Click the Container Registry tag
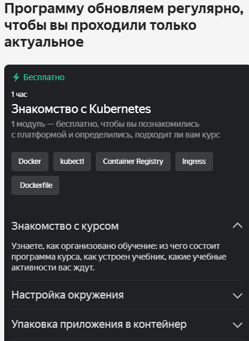This screenshot has width=249, height=341. pyautogui.click(x=133, y=162)
